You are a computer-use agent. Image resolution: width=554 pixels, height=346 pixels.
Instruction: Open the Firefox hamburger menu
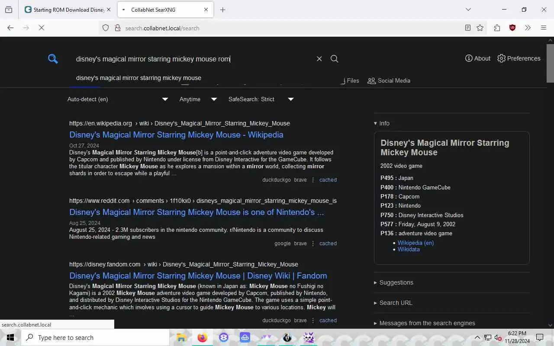(544, 28)
